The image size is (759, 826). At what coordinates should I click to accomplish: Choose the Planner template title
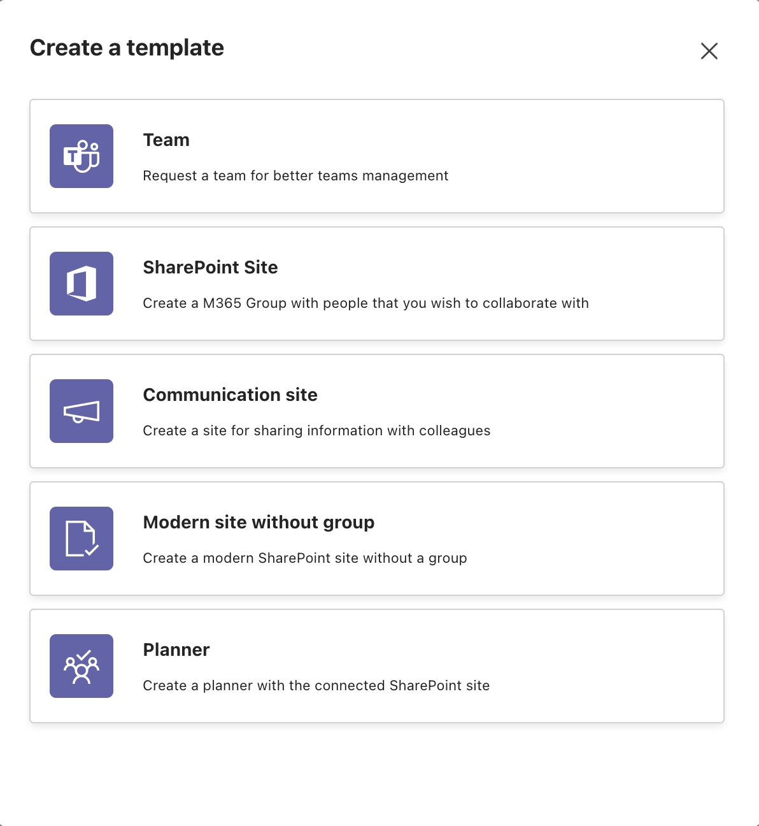pyautogui.click(x=176, y=650)
